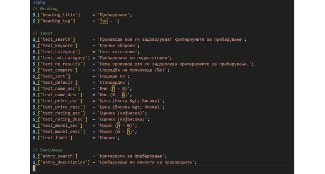Click the 'Име (Ш - А)' string
Screen dimensions: 325x174
click(114, 95)
